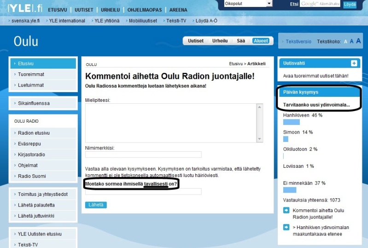Screen dimensions: 368x248
Task: Open YLE Uutisten etusivu link
Action: [x=43, y=234]
